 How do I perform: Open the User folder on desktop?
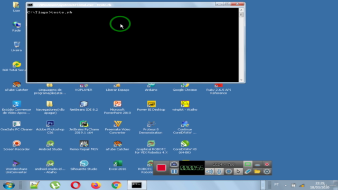coord(16,7)
